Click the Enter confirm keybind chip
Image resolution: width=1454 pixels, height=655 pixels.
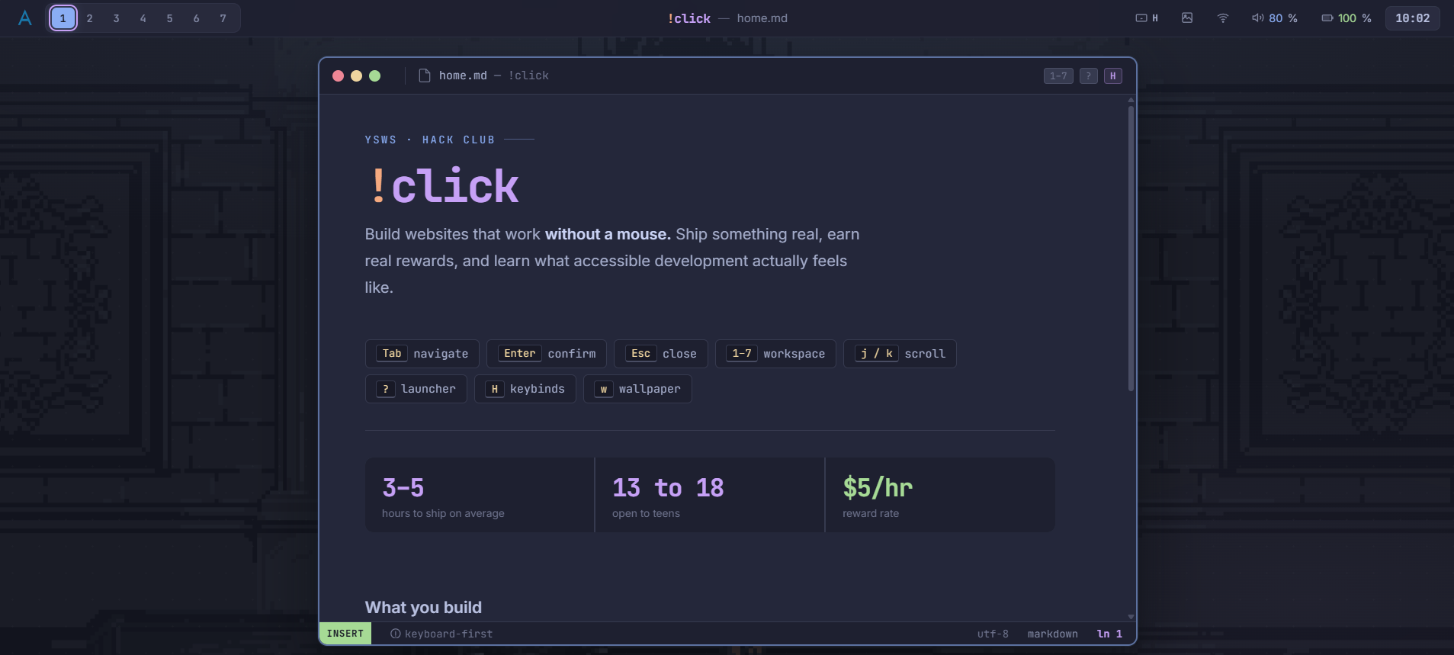(x=547, y=354)
